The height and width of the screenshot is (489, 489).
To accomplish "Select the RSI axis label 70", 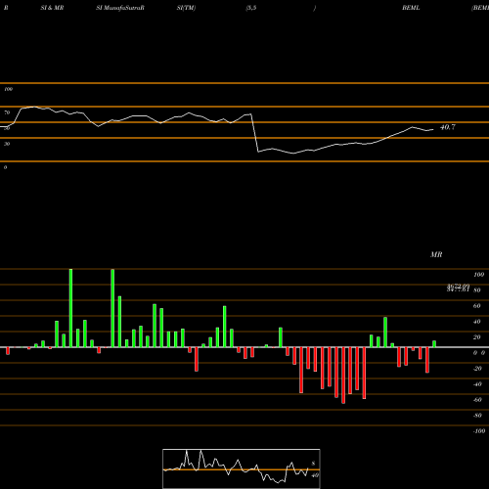I will 7,112.
